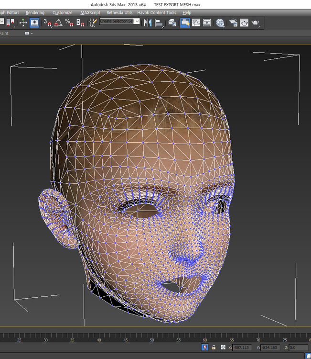Open the Graph Editors menu
311x359 pixels.
[x=10, y=12]
